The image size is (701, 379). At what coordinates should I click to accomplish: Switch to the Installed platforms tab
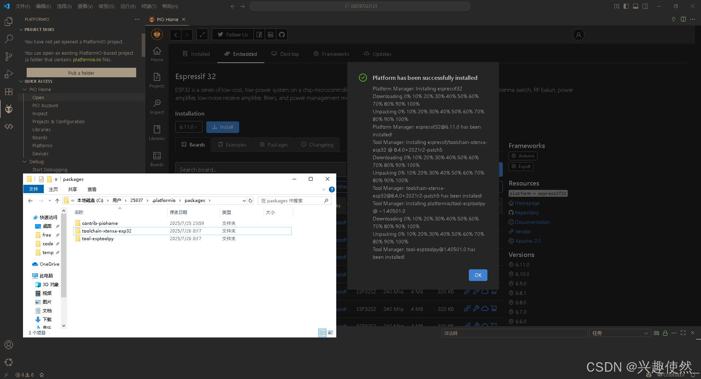click(196, 54)
